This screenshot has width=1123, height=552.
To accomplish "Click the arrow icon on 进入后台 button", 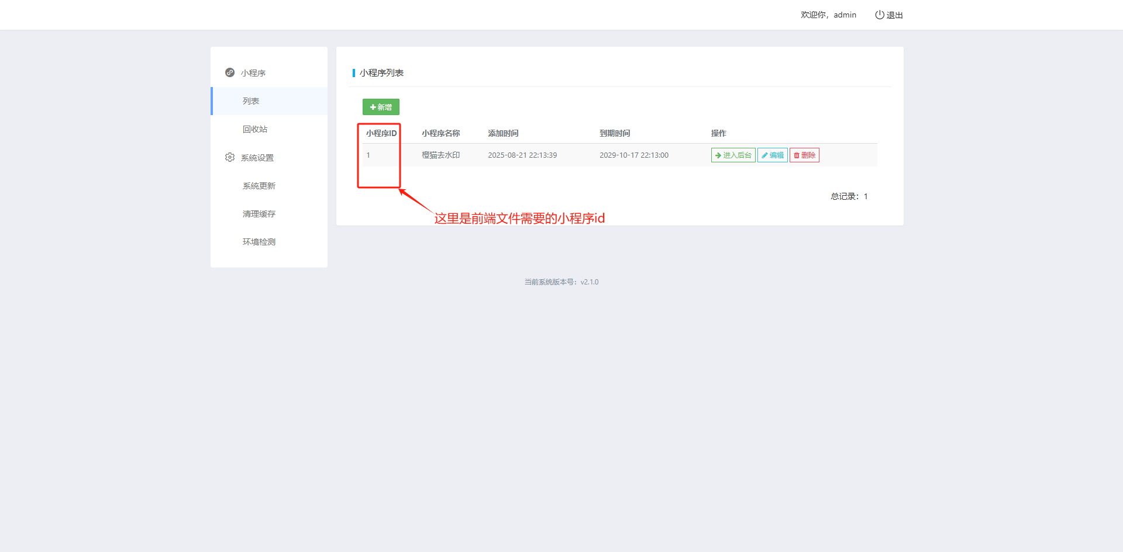I will [x=718, y=155].
